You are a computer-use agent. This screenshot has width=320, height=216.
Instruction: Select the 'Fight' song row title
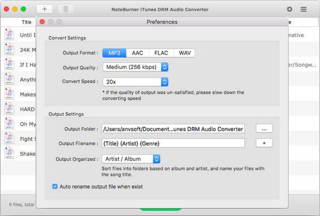click(x=28, y=139)
